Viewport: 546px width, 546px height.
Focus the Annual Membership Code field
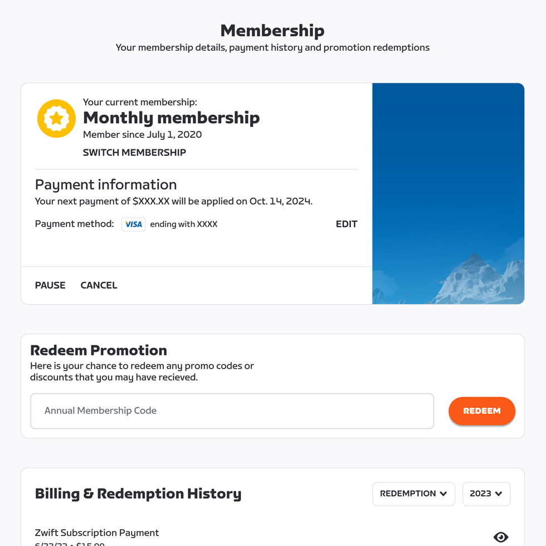(232, 411)
